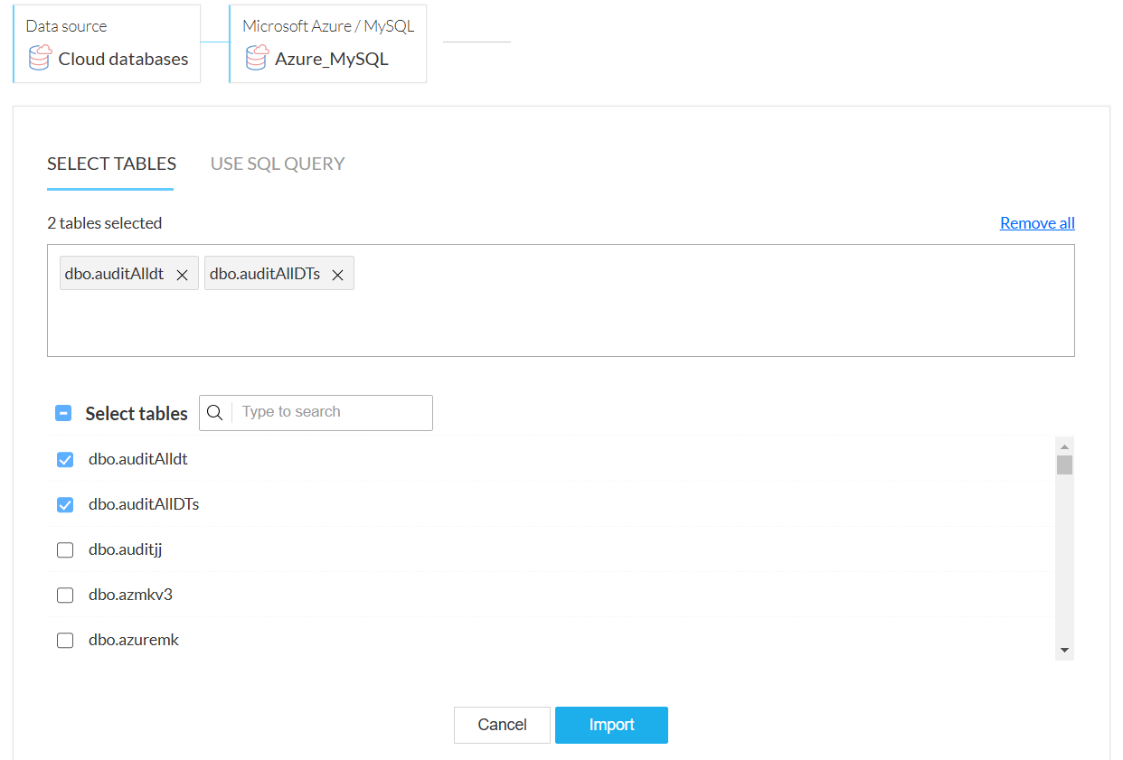Image resolution: width=1123 pixels, height=760 pixels.
Task: Click the table list scrollbar thumb
Action: [1064, 464]
